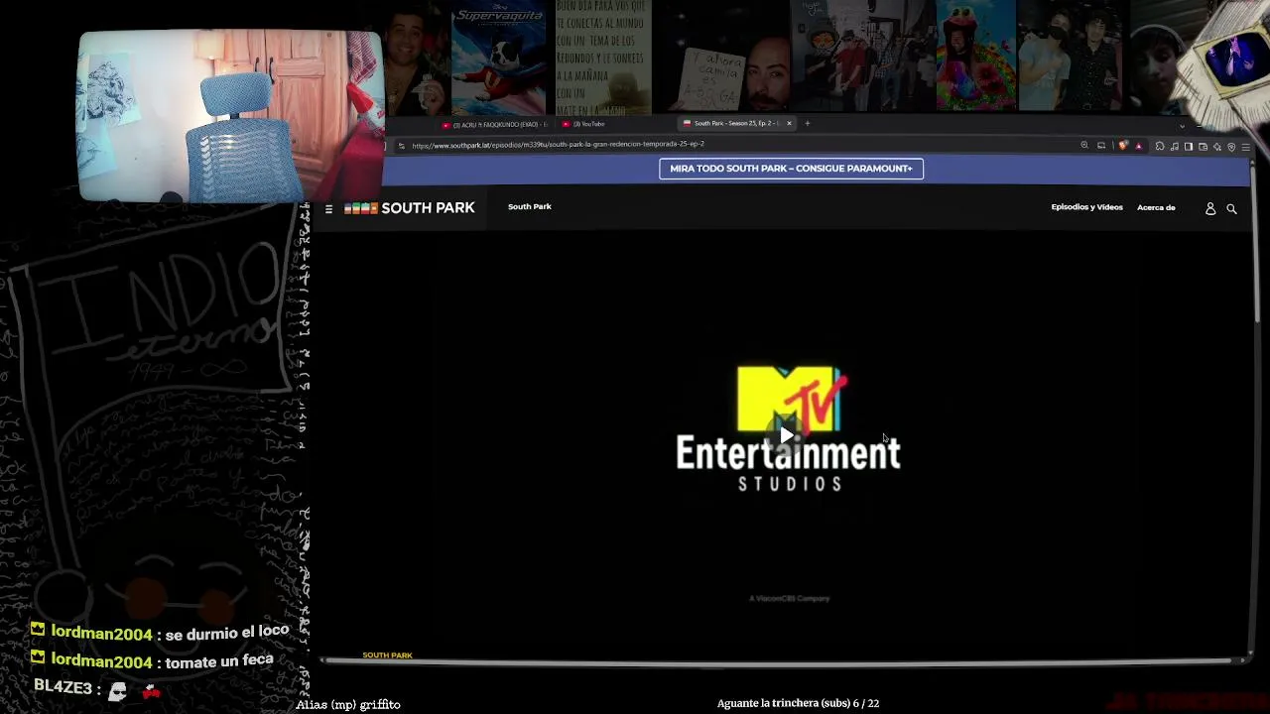Click the Paramount+ promo banner button

[791, 169]
